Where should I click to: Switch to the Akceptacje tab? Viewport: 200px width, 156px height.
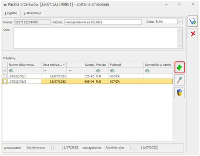click(32, 13)
